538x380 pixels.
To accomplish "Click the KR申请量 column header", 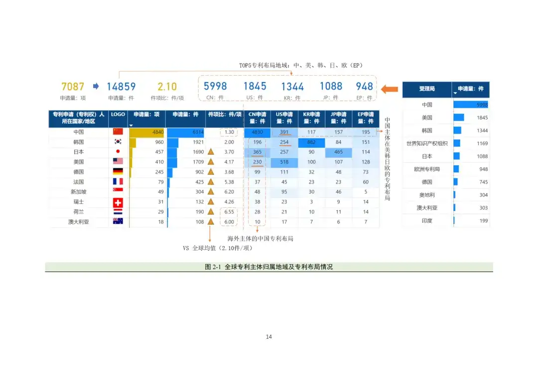I will tap(311, 118).
